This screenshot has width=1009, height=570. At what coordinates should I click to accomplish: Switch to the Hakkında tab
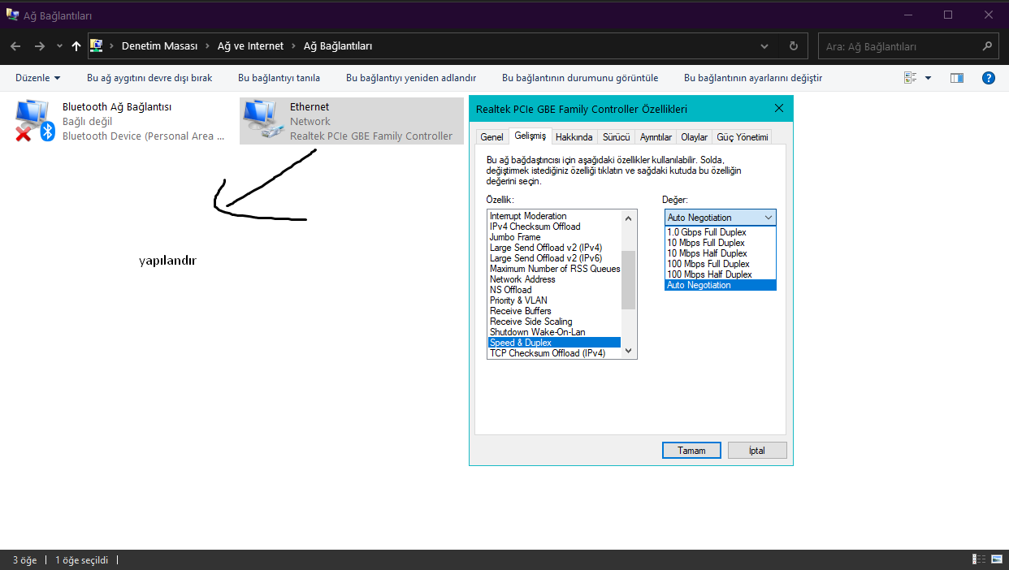(x=574, y=137)
